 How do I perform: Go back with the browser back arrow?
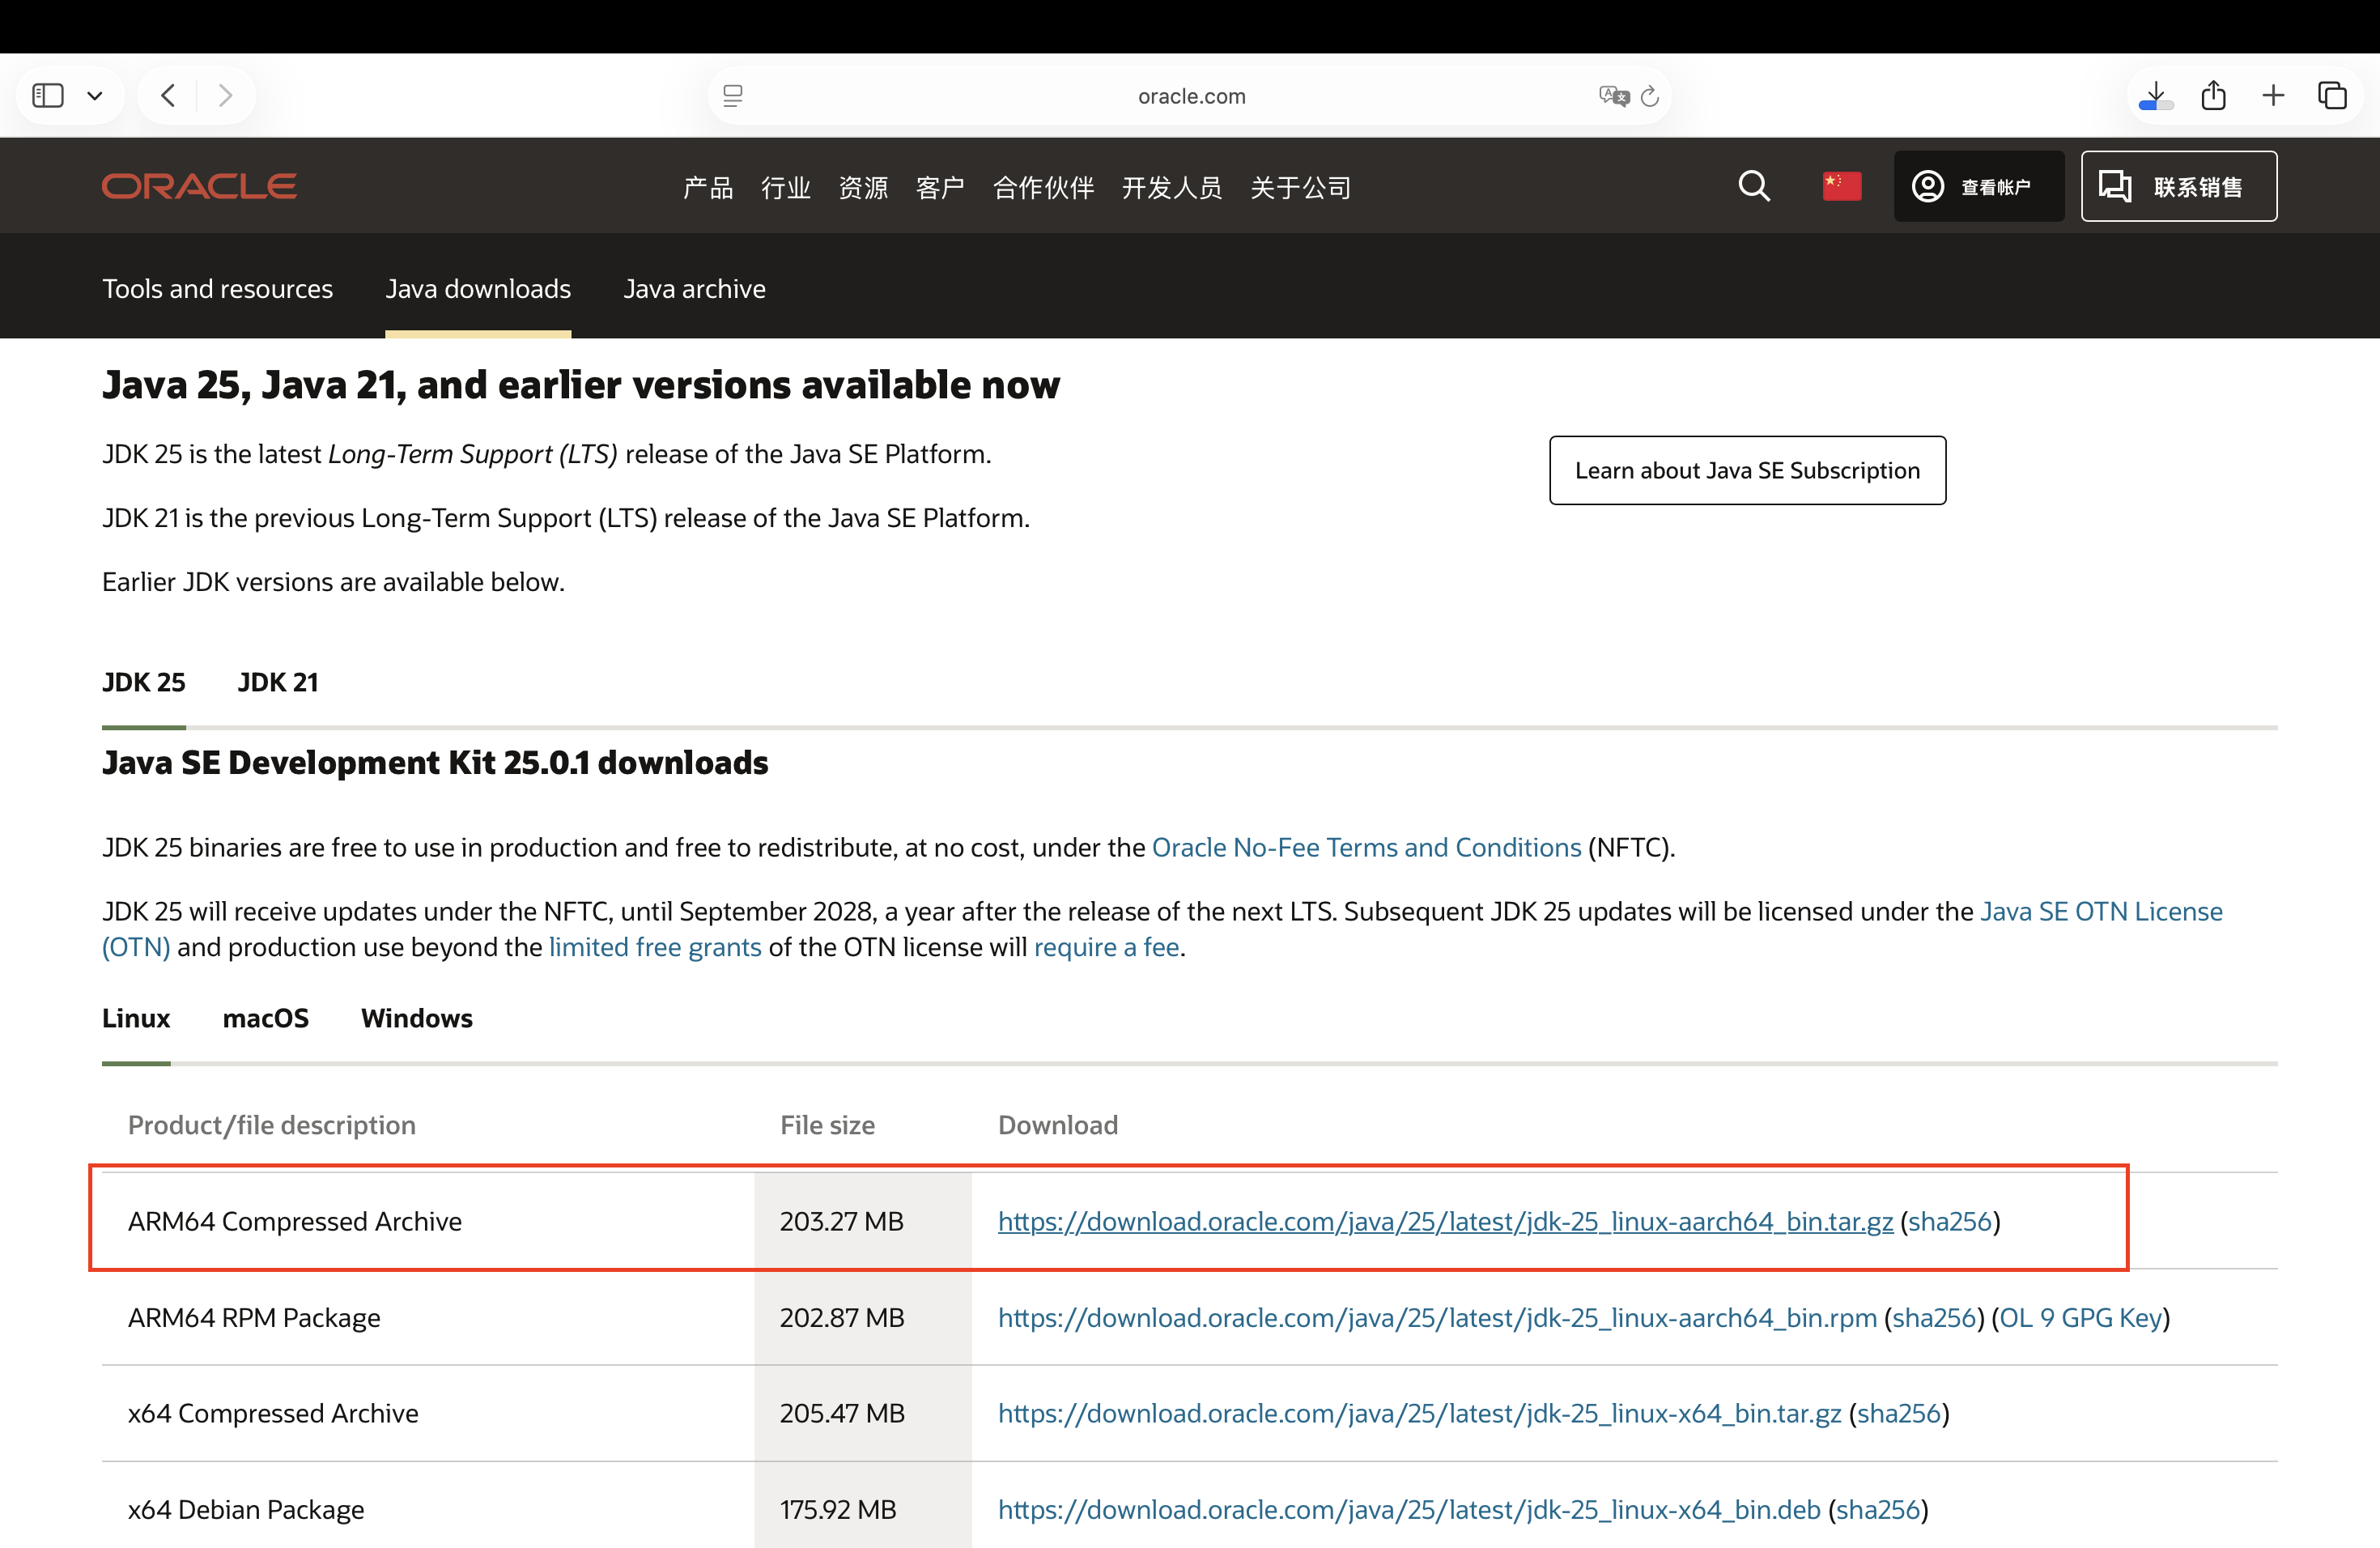tap(168, 96)
